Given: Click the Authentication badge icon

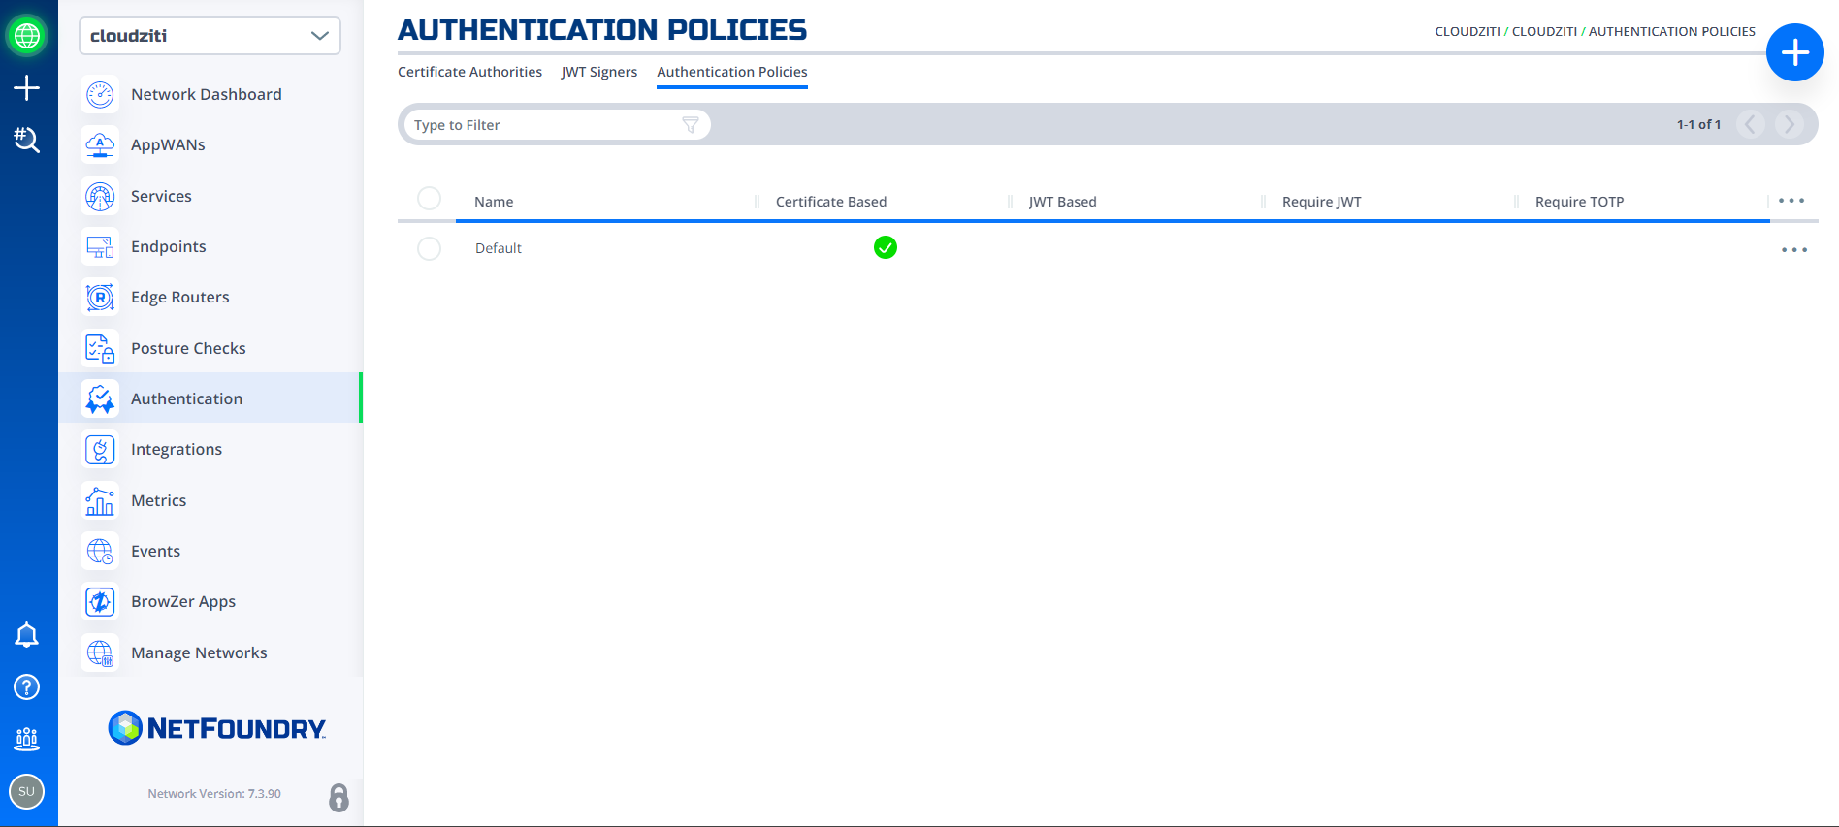Looking at the screenshot, I should 100,398.
